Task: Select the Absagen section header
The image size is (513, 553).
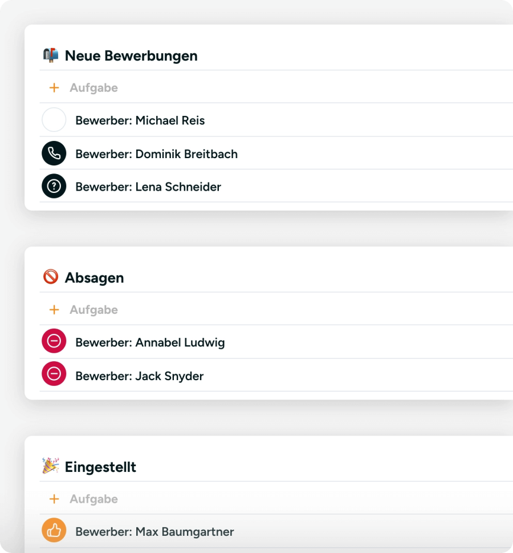Action: pos(95,277)
